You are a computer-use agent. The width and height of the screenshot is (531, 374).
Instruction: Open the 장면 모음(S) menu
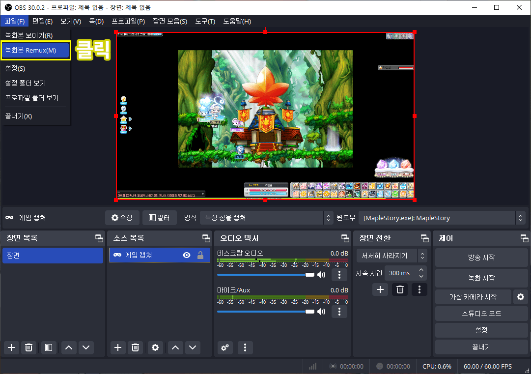170,21
